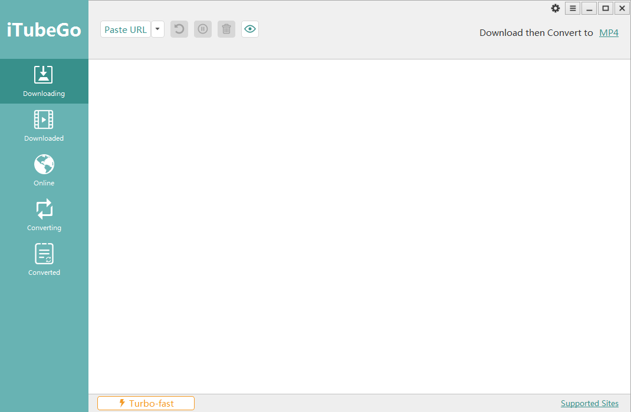Screen dimensions: 631x412
Task: Click the retry download icon
Action: [x=179, y=29]
